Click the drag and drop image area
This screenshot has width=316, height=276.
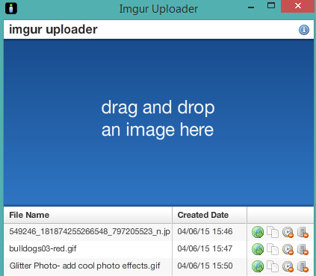click(x=158, y=122)
